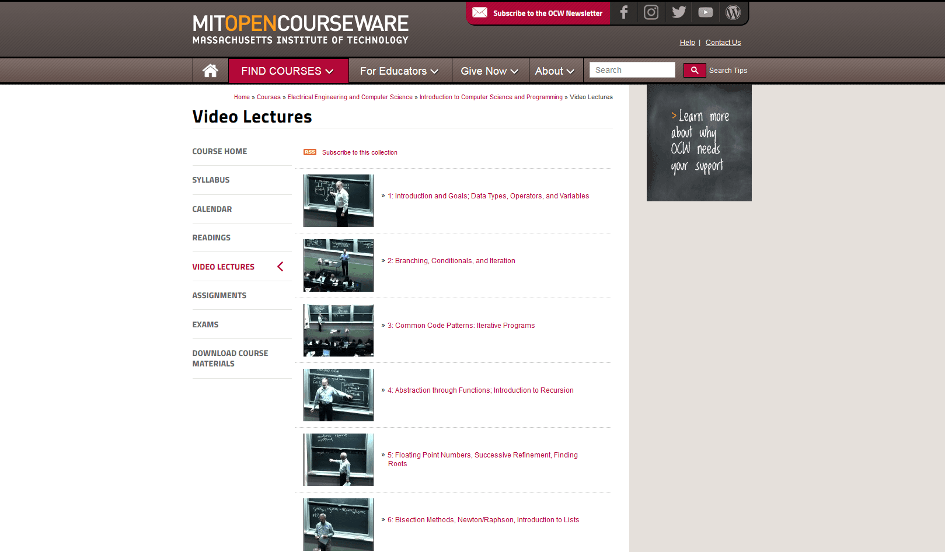This screenshot has height=552, width=945.
Task: Open the Give Now menu
Action: point(490,71)
